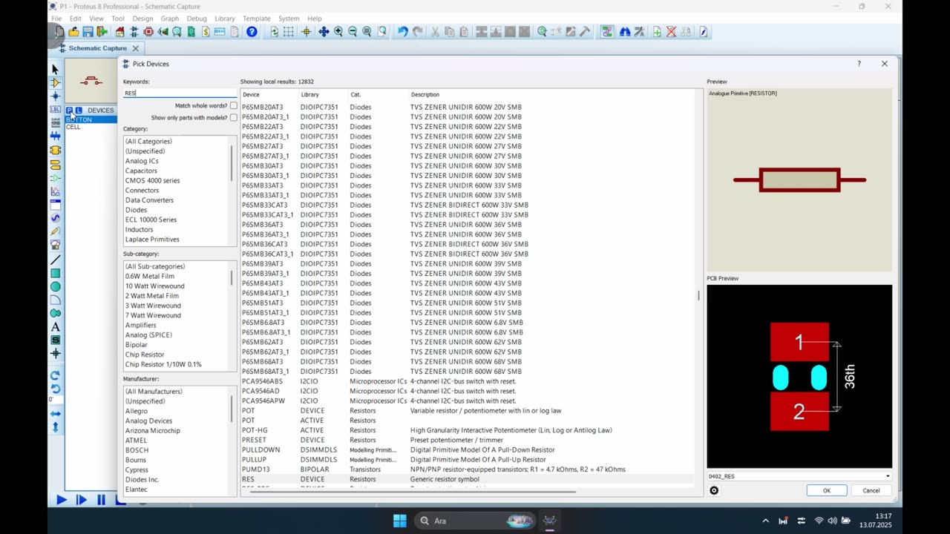
Task: Select the text script A tool
Action: click(55, 326)
